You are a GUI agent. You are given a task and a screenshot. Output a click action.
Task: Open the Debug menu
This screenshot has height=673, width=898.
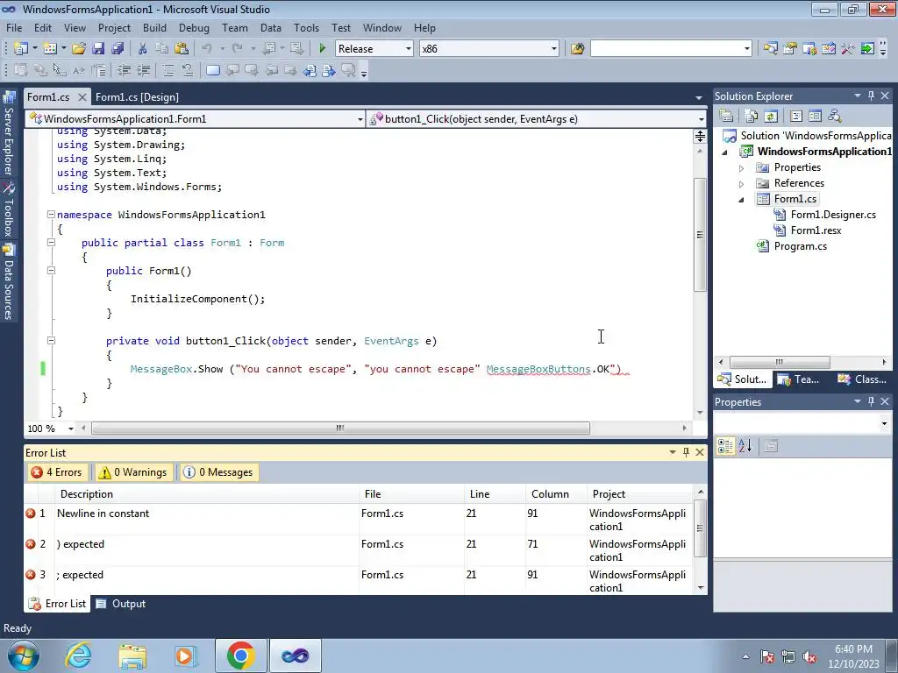tap(194, 27)
